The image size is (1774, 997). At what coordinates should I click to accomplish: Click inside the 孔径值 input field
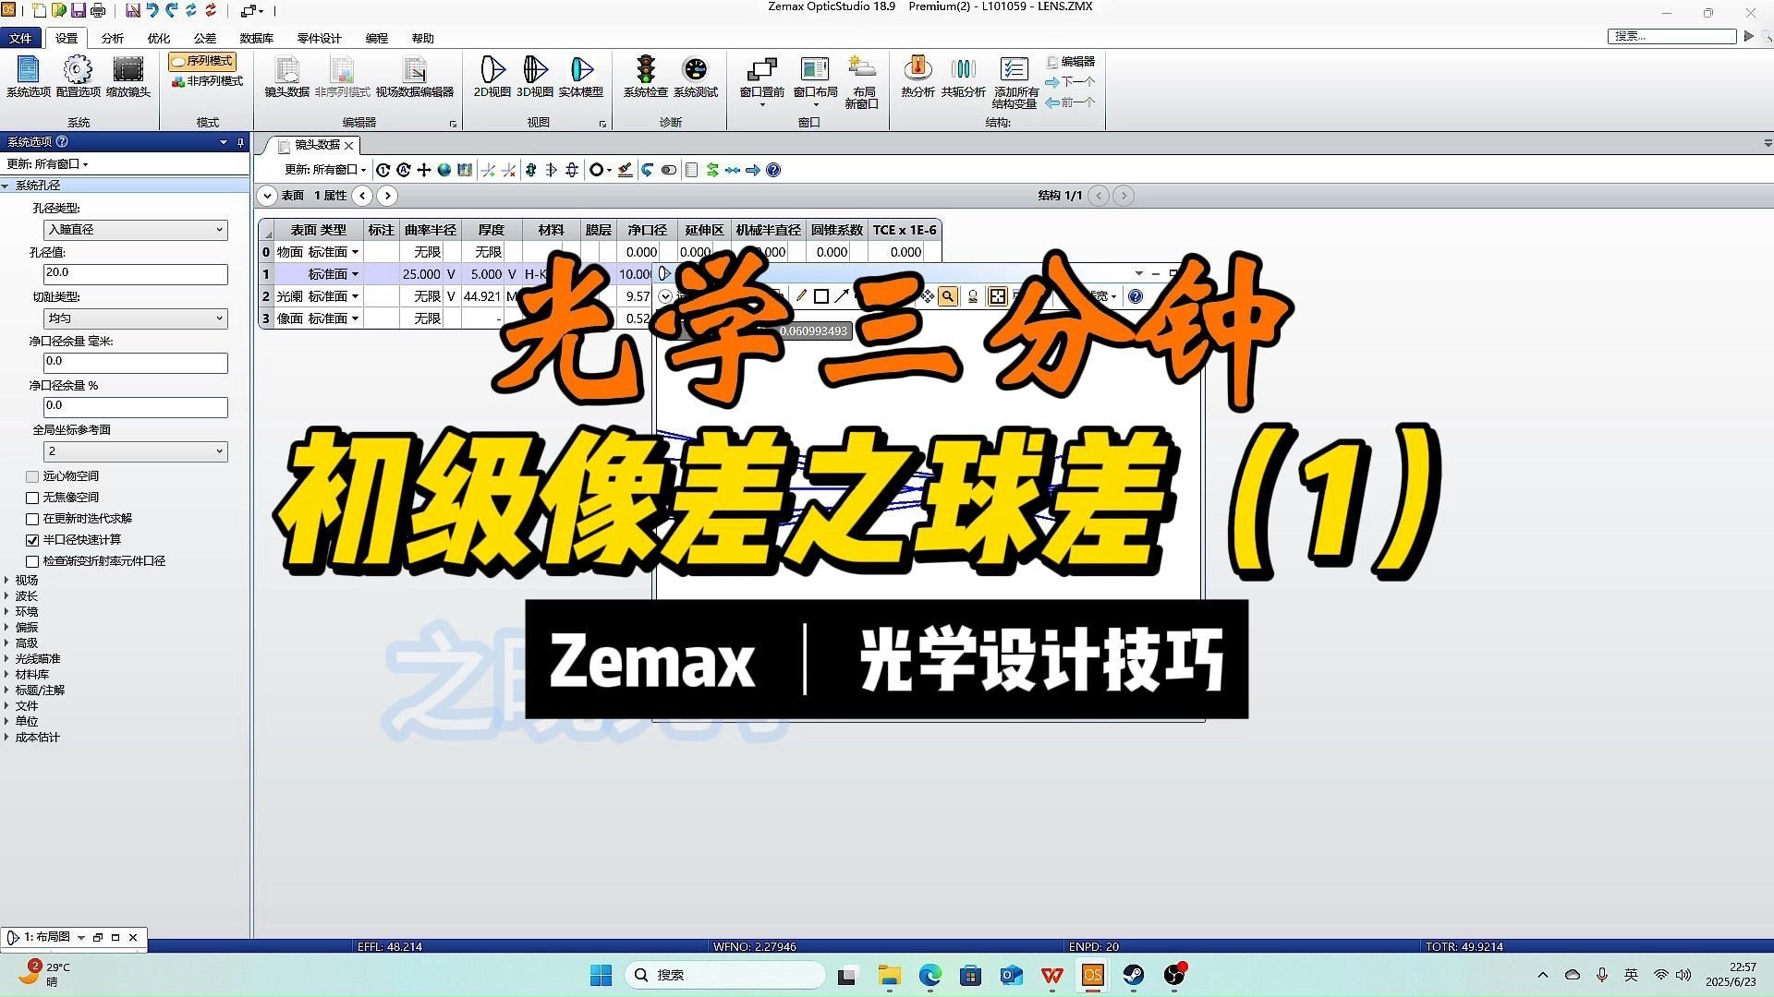pyautogui.click(x=135, y=272)
